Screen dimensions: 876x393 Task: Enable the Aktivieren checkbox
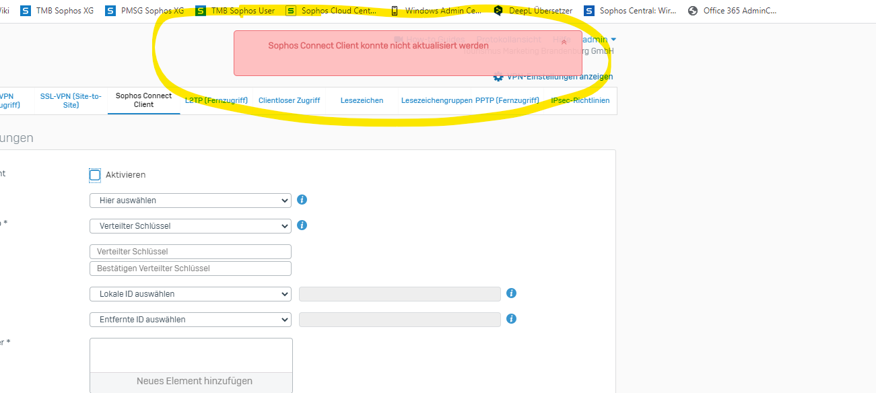tap(95, 175)
